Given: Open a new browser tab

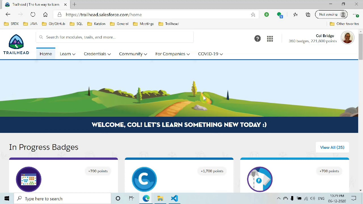Looking at the screenshot, I should (74, 4).
